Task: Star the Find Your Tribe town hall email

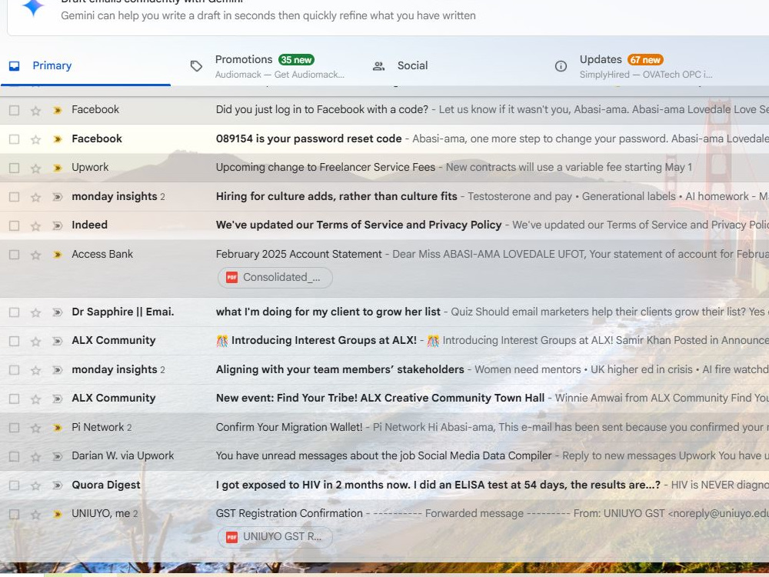Action: (35, 399)
